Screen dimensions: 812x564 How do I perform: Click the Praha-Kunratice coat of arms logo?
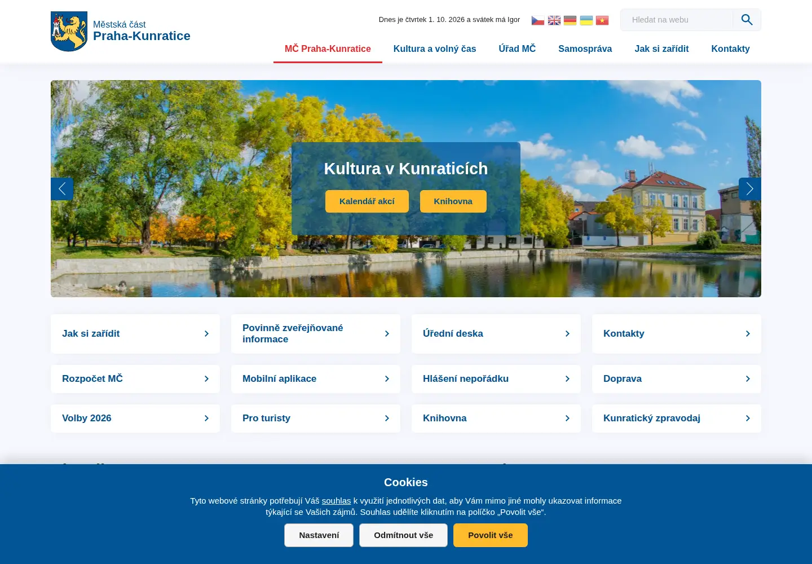[x=69, y=32]
